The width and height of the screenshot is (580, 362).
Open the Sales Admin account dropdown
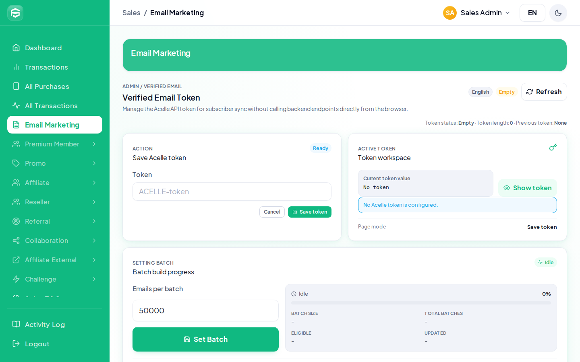(x=477, y=13)
